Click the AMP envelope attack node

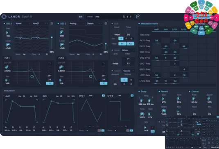point(12,101)
